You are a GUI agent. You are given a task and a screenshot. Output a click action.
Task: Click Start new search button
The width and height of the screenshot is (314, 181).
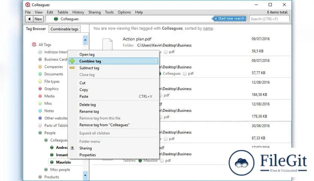coord(229,19)
